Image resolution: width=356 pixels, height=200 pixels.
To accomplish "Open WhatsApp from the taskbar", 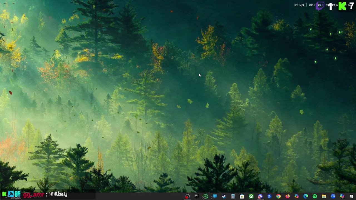I will point(206,196).
